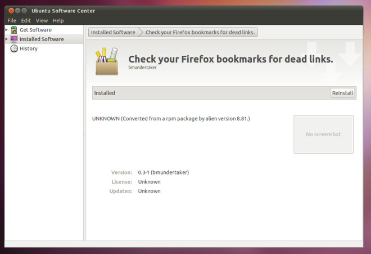Image resolution: width=371 pixels, height=254 pixels.
Task: Click the version value 0.3-1 (bmundertaker)
Action: 163,172
